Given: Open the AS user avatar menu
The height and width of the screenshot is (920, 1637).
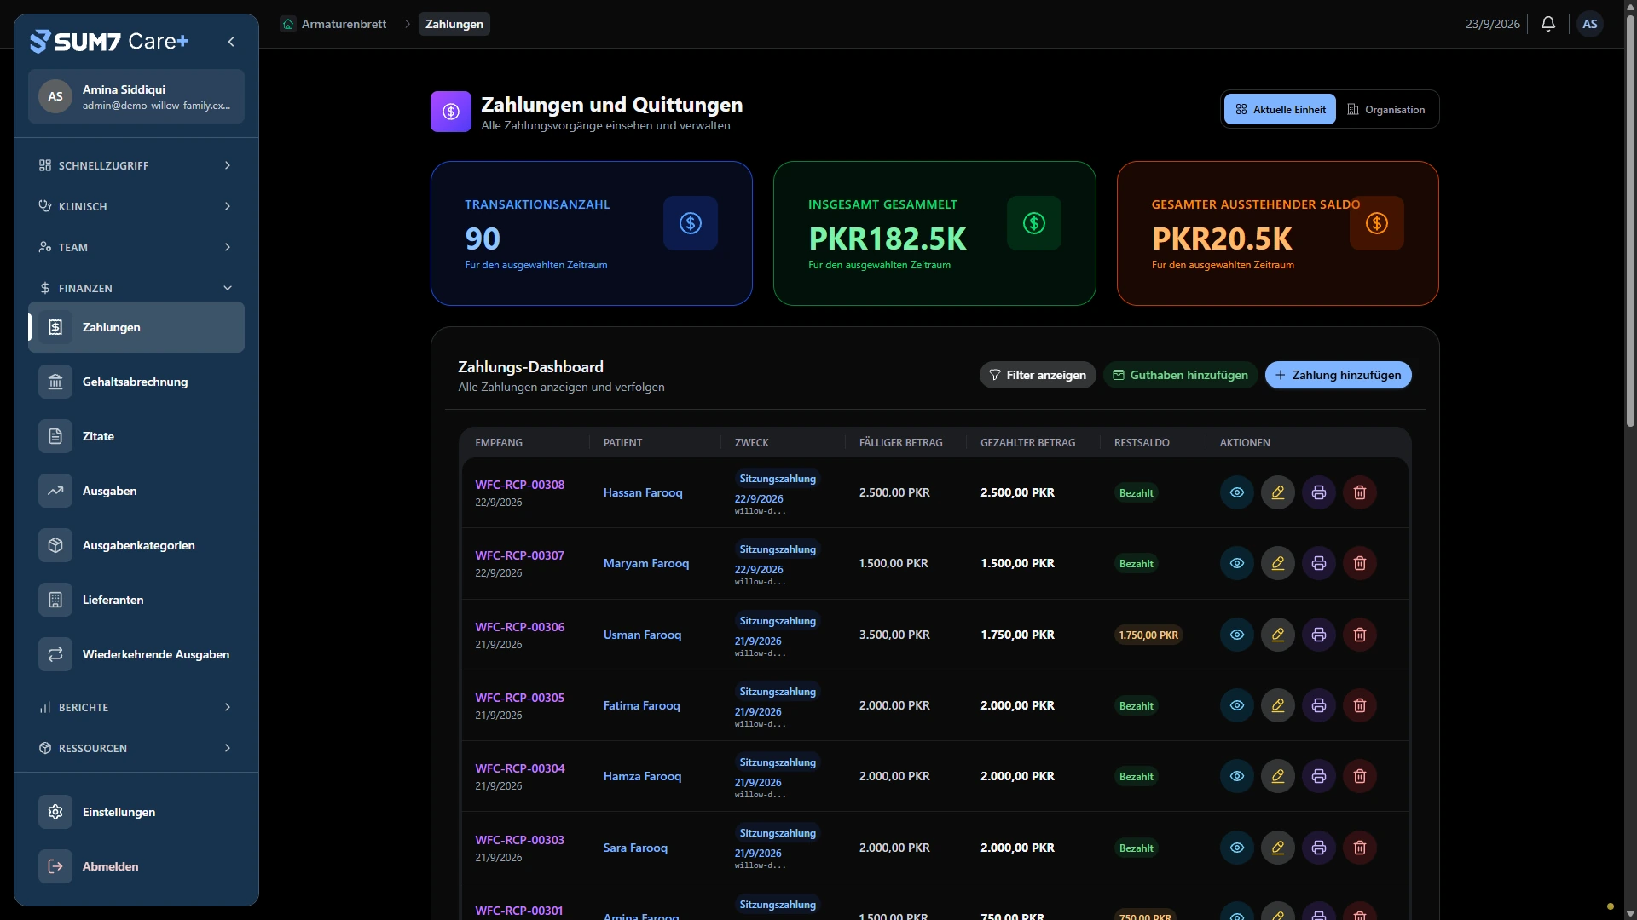Looking at the screenshot, I should (x=1590, y=24).
